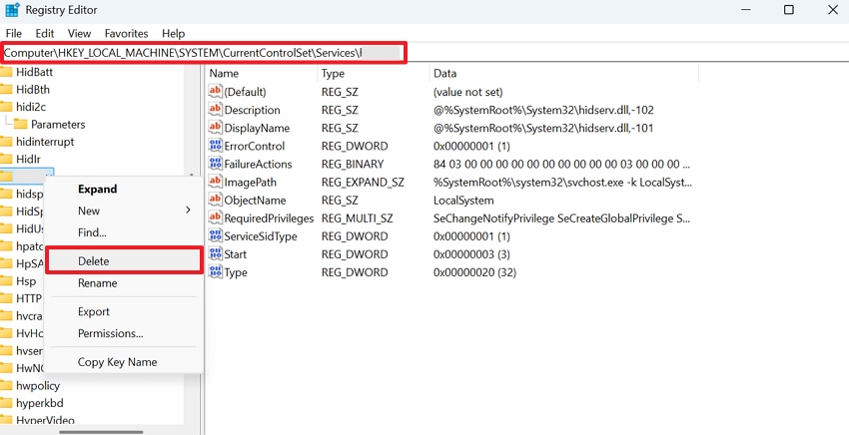Select the hidi2c key label
Image resolution: width=849 pixels, height=435 pixels.
31,107
